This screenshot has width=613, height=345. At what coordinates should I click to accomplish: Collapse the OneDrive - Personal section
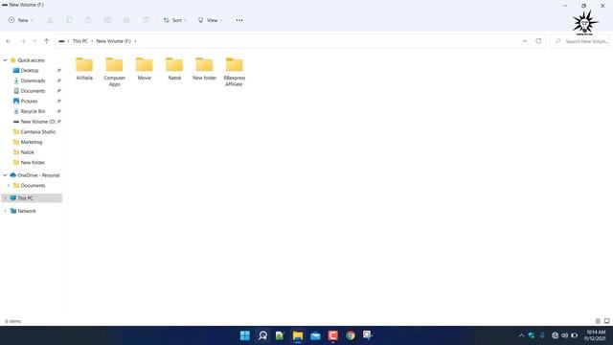[5, 175]
